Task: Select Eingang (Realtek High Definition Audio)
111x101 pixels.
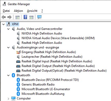Action: click(x=49, y=52)
